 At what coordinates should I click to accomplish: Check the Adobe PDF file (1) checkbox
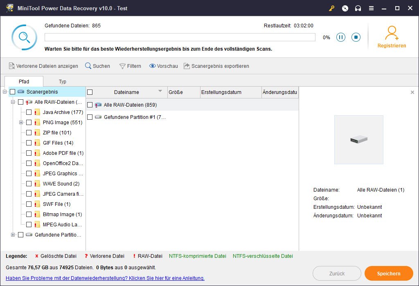pyautogui.click(x=29, y=153)
